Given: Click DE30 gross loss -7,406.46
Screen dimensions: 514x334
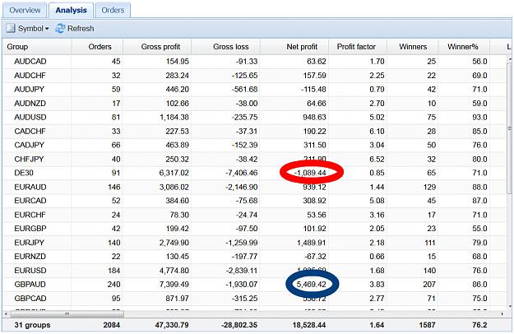Looking at the screenshot, I should [241, 173].
